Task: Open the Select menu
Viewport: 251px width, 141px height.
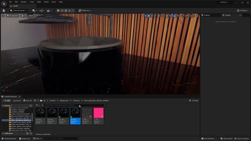Action: click(46, 2)
